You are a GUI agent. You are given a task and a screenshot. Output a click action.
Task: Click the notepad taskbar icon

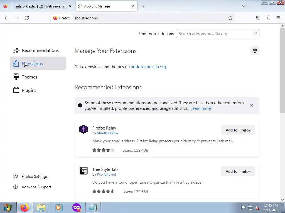[93, 207]
